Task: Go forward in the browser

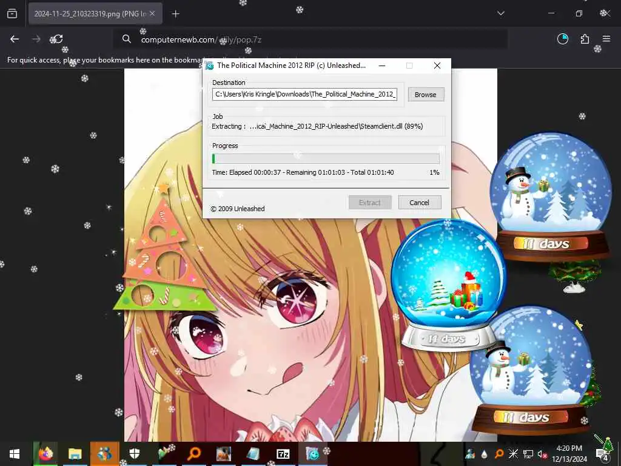Action: pos(36,39)
